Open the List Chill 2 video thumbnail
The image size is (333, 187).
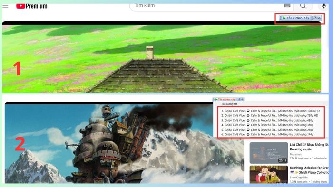[x=269, y=153]
